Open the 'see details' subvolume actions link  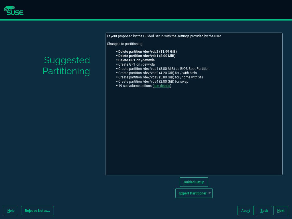click(162, 86)
